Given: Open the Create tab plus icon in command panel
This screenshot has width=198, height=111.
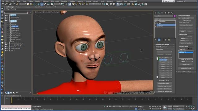Looking at the screenshot, I should pyautogui.click(x=155, y=13).
